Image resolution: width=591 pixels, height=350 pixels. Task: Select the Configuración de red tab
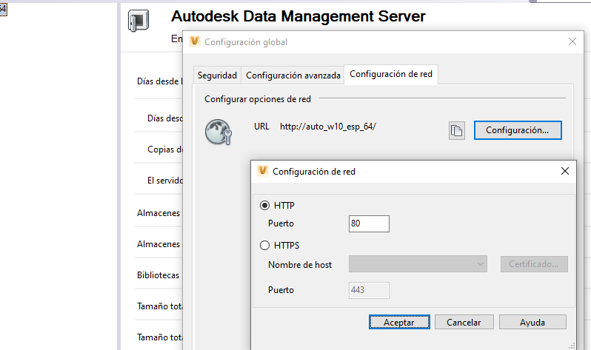point(391,74)
